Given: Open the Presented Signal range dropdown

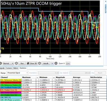Looking at the screenshot, I should click(17, 73).
